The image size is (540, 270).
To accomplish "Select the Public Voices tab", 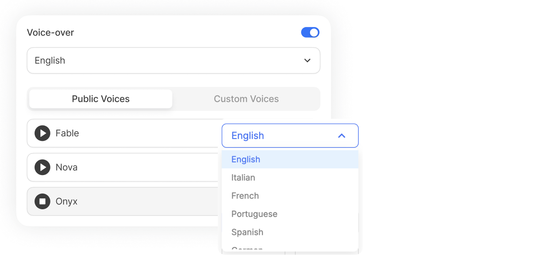I will [x=100, y=99].
